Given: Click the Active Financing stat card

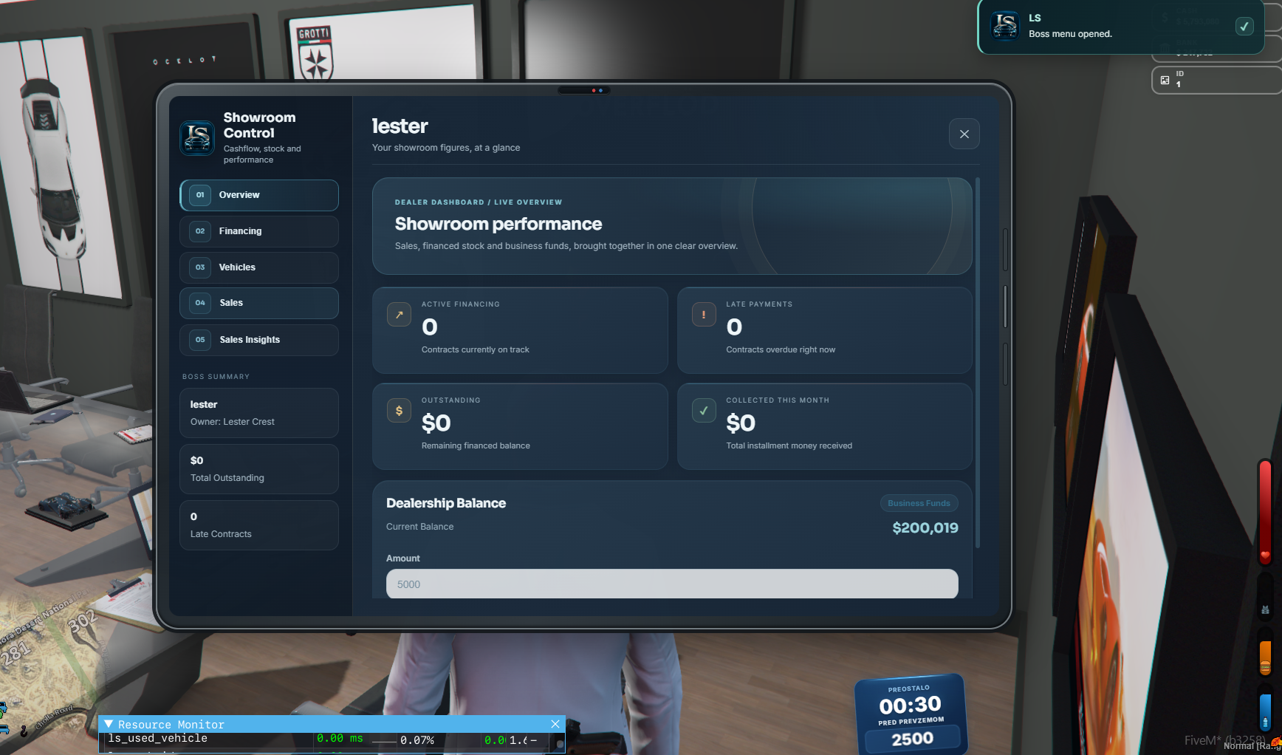Looking at the screenshot, I should coord(520,330).
